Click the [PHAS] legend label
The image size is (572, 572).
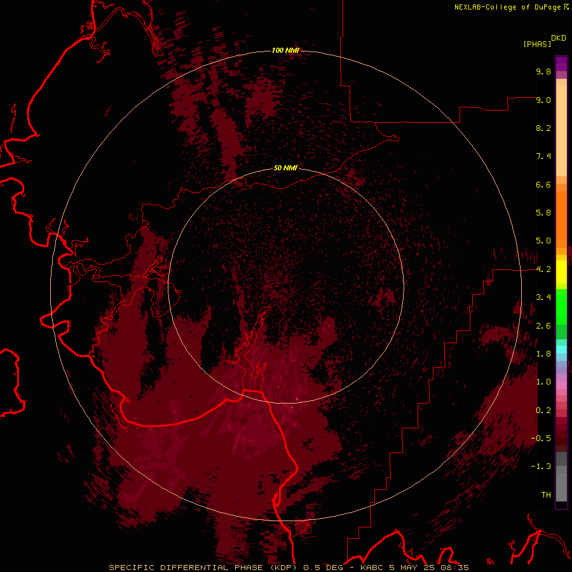click(537, 44)
